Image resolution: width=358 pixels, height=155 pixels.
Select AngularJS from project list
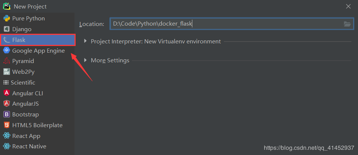25,104
